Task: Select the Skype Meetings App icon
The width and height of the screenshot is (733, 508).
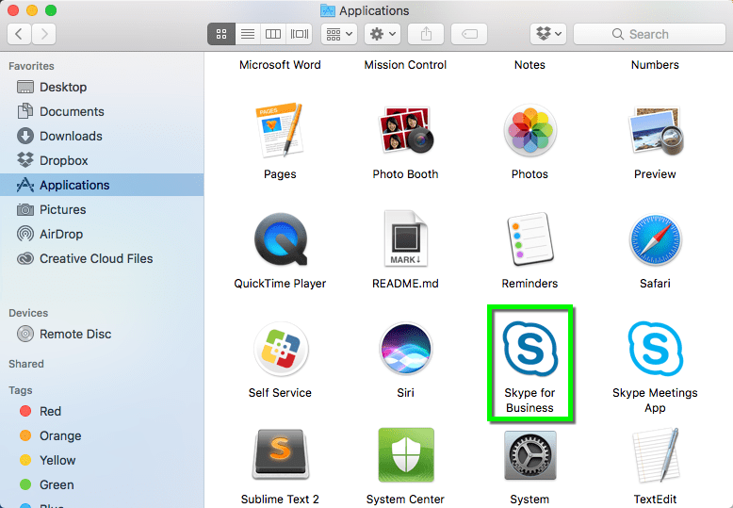Action: pos(656,349)
